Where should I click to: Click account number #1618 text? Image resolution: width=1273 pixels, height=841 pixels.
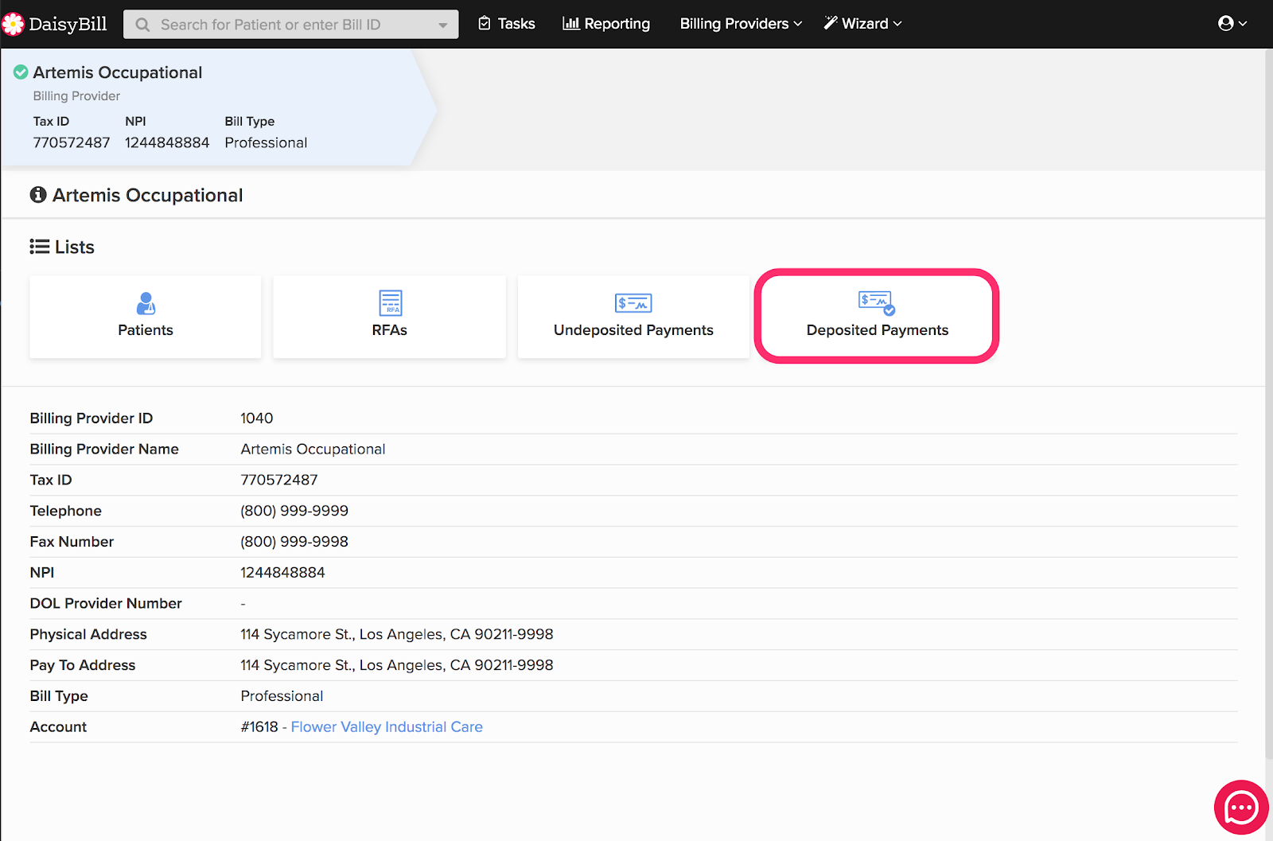[x=259, y=726]
